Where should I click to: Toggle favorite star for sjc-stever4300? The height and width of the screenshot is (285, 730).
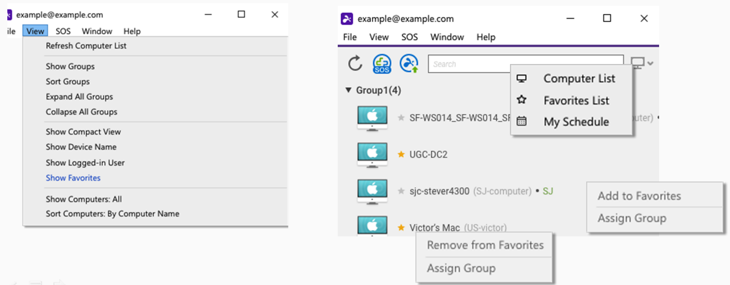point(401,191)
